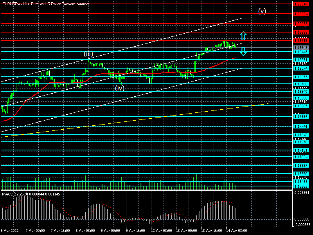Select the 1.18708 cyan price label
This screenshot has width=313, height=235.
coord(301,84)
